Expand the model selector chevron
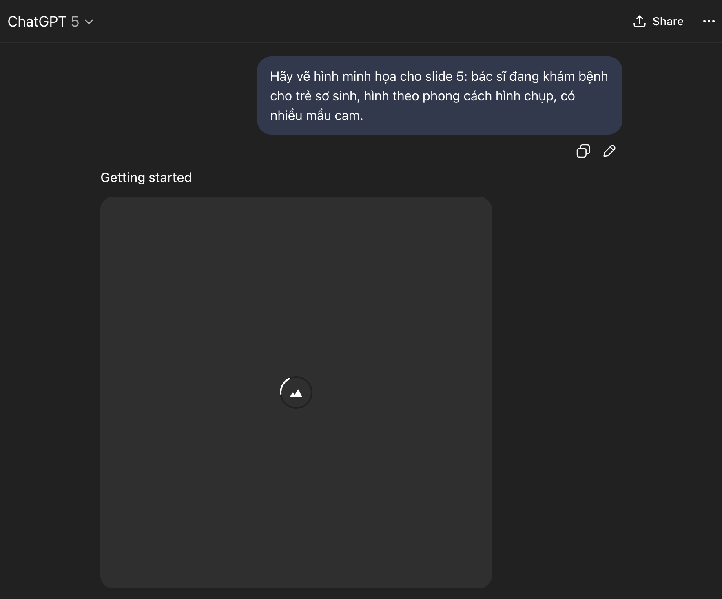The height and width of the screenshot is (599, 722). pos(89,22)
